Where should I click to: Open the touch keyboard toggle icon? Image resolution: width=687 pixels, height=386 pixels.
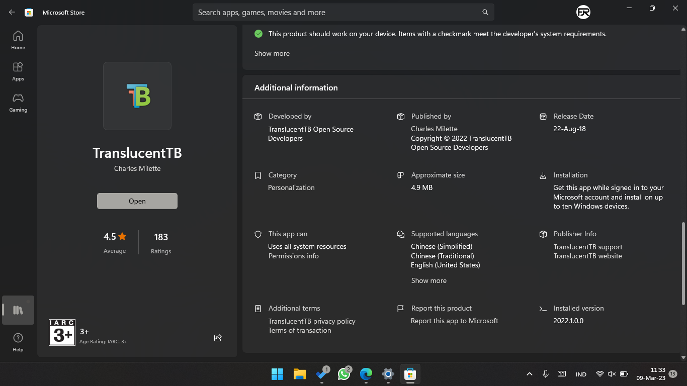[x=562, y=374]
